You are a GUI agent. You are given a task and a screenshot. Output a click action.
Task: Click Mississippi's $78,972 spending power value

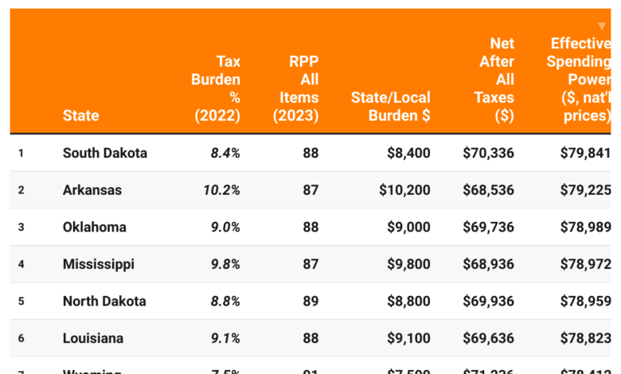coord(586,264)
